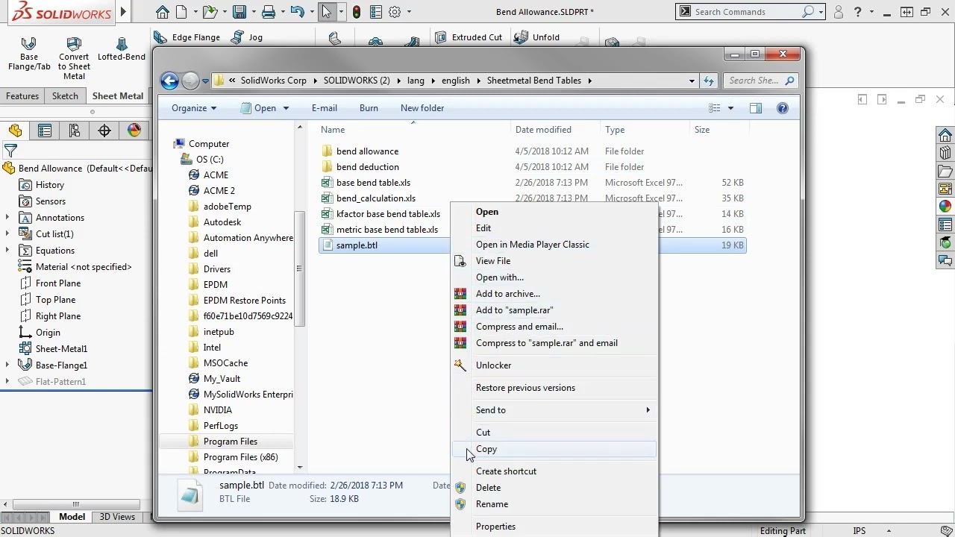Open the dropdown arrow beside Explorer's Open button
Screen dimensions: 955x537
click(x=286, y=108)
